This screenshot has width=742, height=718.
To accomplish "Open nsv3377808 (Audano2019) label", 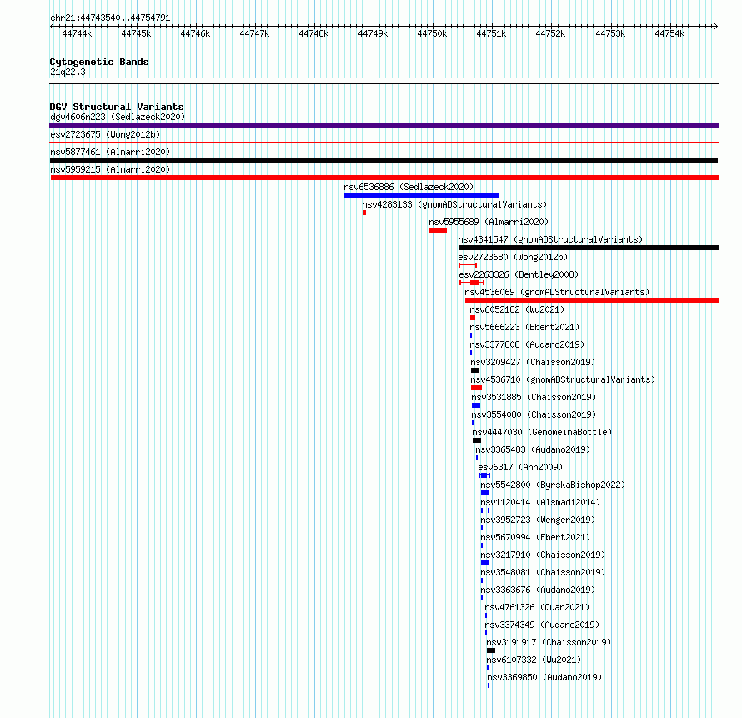I will 527,344.
